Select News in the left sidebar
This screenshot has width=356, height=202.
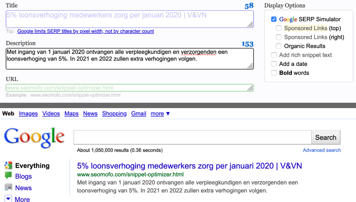[23, 188]
